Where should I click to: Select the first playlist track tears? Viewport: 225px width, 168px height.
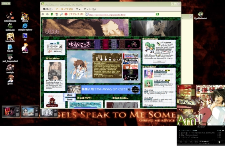pos(201,130)
